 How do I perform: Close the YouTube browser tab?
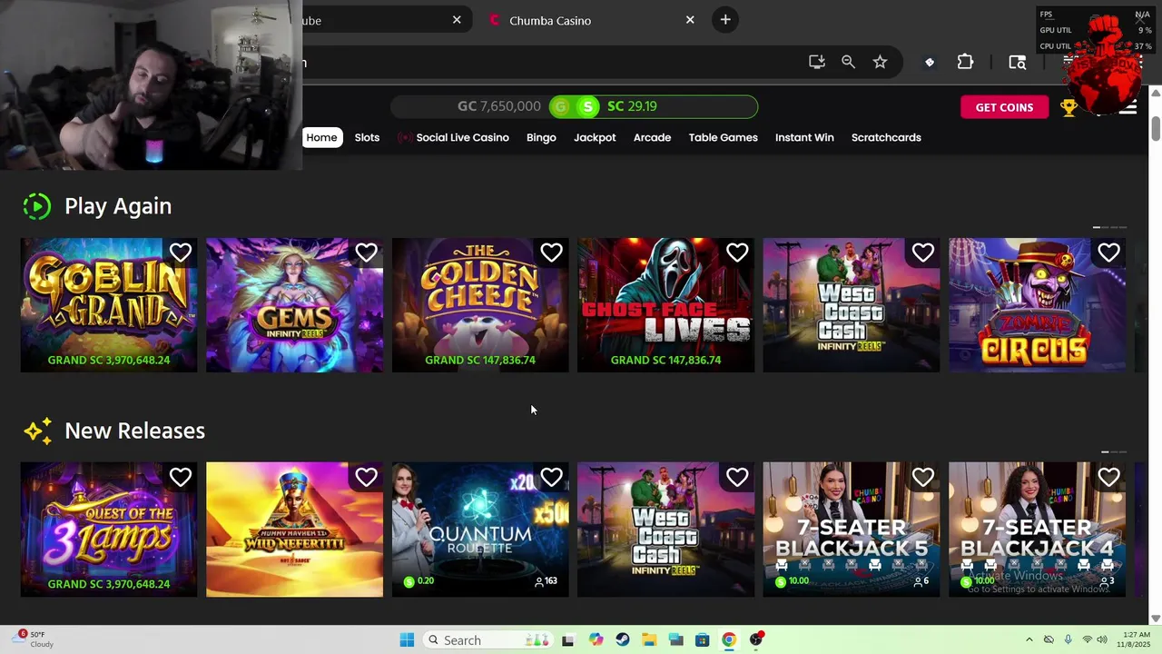(x=457, y=20)
